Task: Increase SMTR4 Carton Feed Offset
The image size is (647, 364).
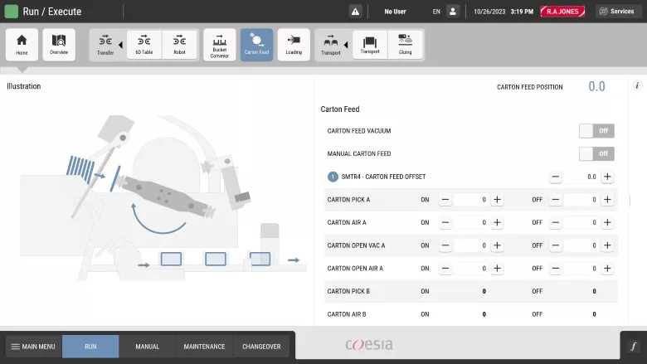Action: pos(607,177)
